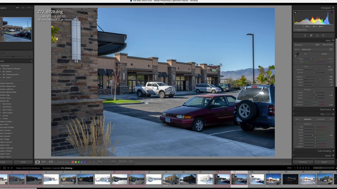Image resolution: width=337 pixels, height=189 pixels.
Task: Click the Exposure slider handle
Action: (316, 70)
